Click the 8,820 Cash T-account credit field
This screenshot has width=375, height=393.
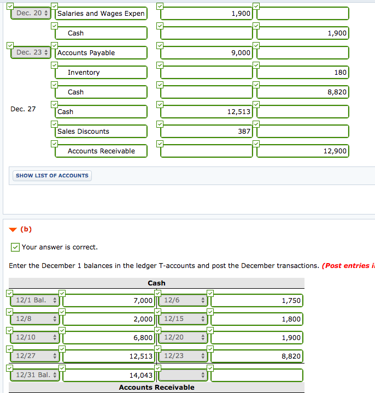(x=257, y=356)
